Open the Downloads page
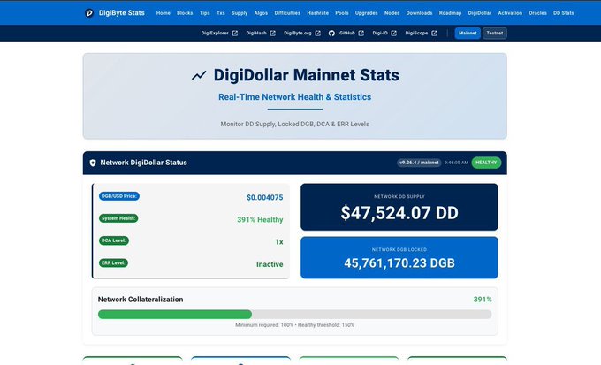This screenshot has width=601, height=365. (419, 13)
